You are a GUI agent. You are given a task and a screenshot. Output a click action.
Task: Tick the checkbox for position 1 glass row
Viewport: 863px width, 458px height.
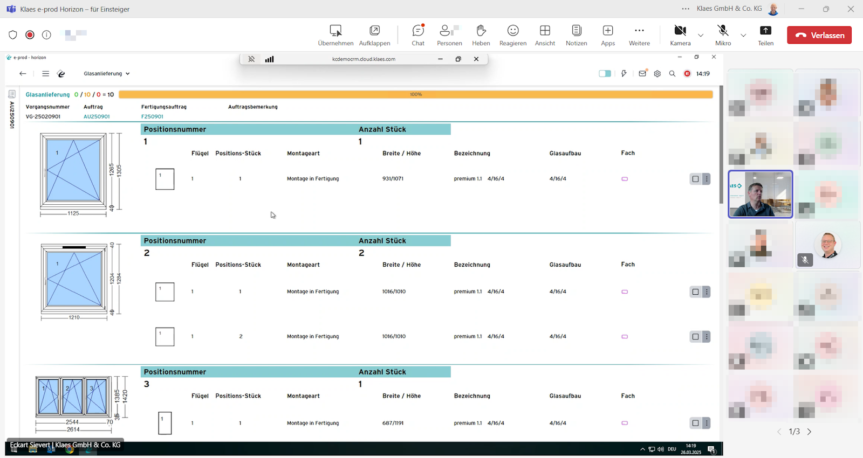695,179
